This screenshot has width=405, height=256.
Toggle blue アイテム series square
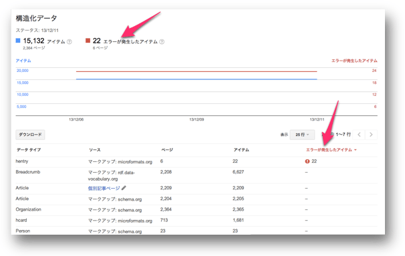coord(18,41)
